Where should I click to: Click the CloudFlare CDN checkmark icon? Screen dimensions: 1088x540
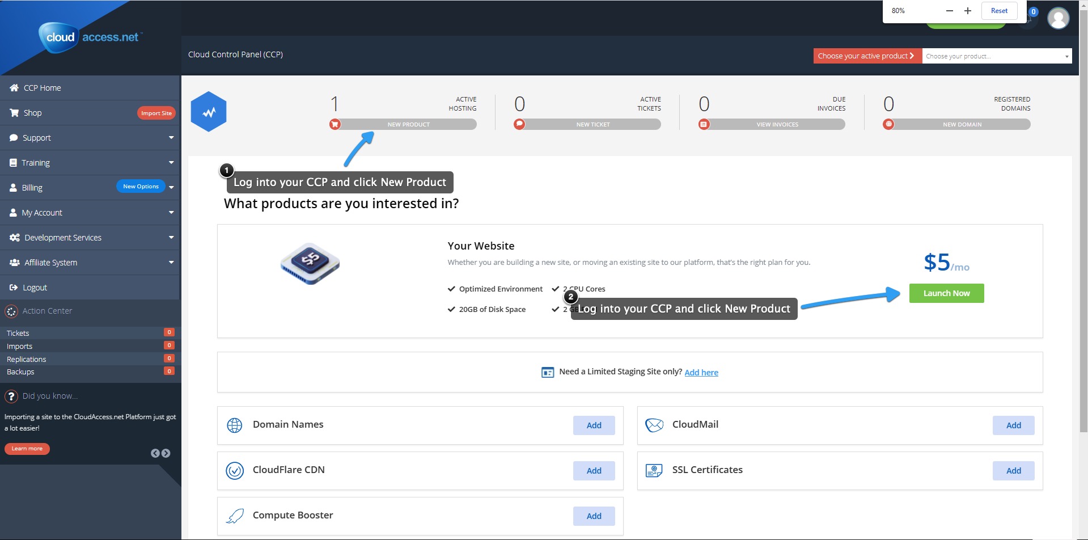tap(235, 470)
